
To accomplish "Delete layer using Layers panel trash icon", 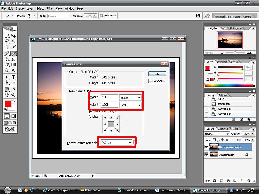I will [249, 181].
